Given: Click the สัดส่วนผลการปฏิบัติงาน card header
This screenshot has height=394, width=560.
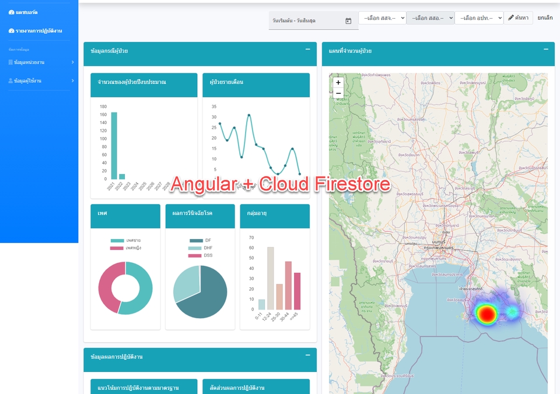Looking at the screenshot, I should (x=256, y=387).
